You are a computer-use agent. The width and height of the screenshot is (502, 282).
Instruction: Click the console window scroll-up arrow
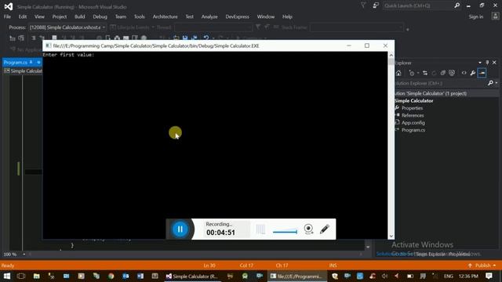click(391, 55)
